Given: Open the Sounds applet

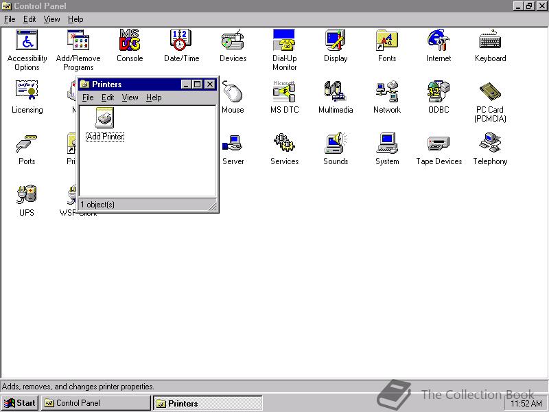Looking at the screenshot, I should tap(336, 149).
